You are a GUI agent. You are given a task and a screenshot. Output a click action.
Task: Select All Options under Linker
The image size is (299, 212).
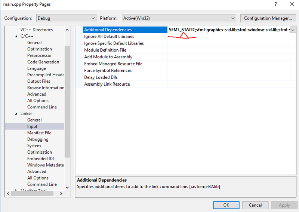tap(38, 178)
